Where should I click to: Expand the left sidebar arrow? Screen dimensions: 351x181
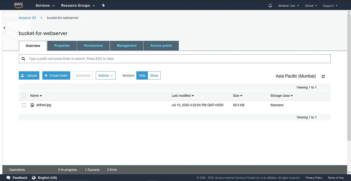[4, 28]
